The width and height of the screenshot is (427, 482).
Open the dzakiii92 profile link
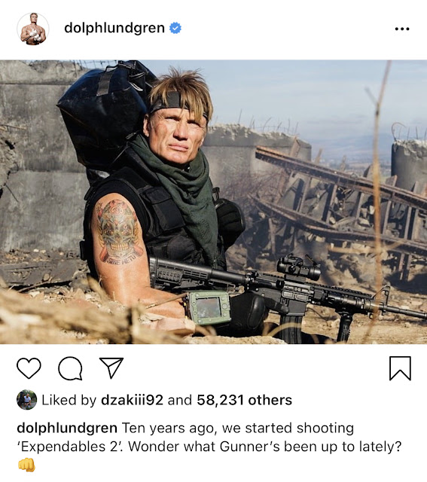(x=132, y=400)
